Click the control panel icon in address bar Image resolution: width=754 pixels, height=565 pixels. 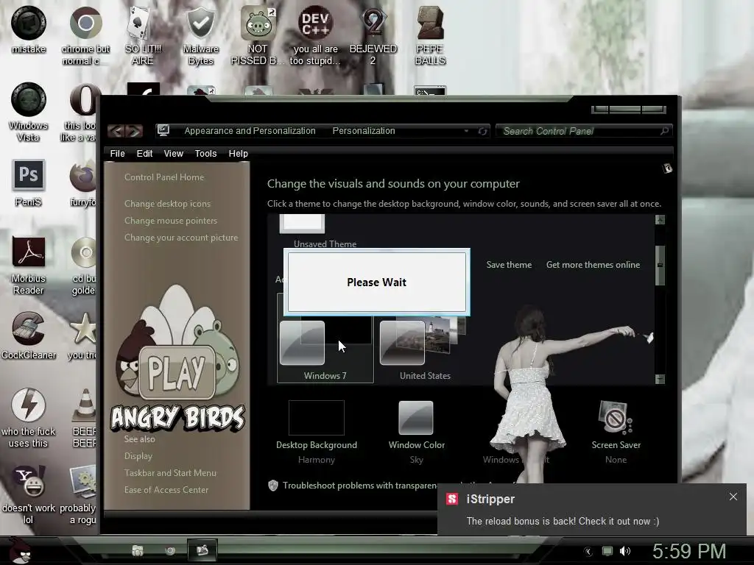163,130
